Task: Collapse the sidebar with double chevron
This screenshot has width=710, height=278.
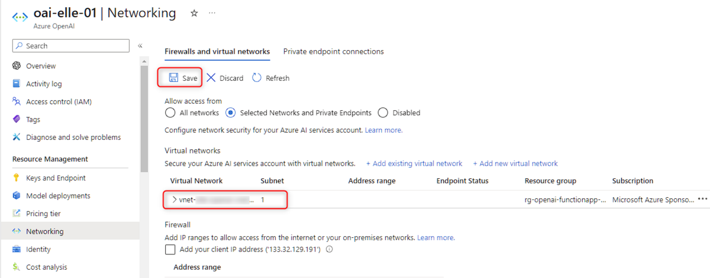Action: [x=140, y=46]
